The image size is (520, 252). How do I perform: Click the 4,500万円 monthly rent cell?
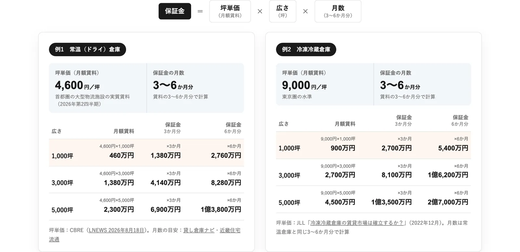[x=340, y=202]
